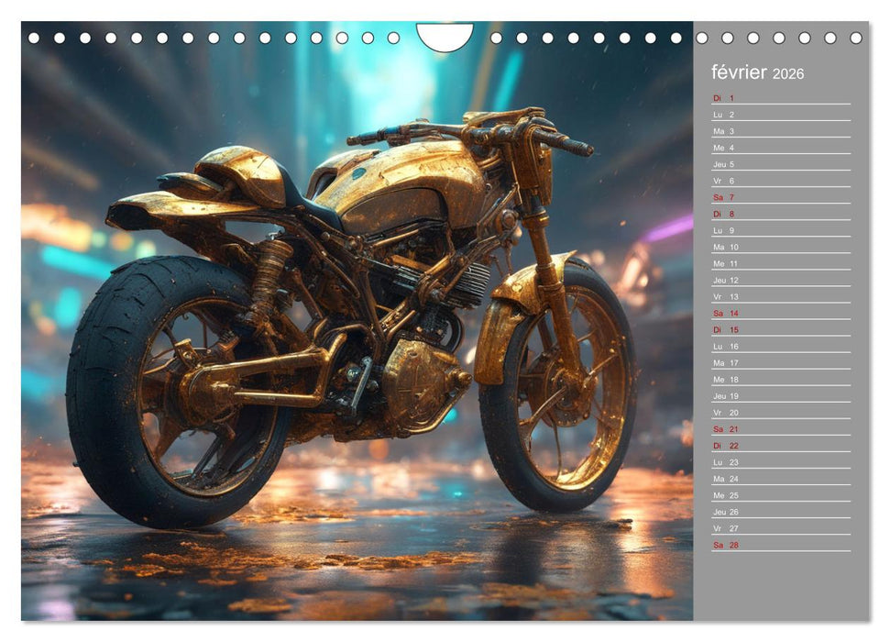Viewport: 890px width, 642px height.
Task: Click the Di 22 calendar entry
Action: pyautogui.click(x=780, y=446)
